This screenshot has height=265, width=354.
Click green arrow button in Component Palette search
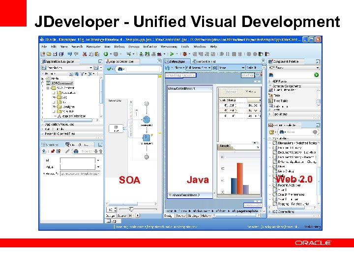[x=316, y=75]
